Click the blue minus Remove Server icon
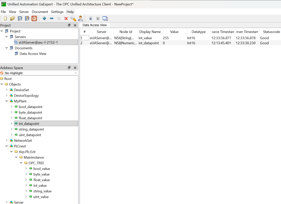 pos(52,19)
